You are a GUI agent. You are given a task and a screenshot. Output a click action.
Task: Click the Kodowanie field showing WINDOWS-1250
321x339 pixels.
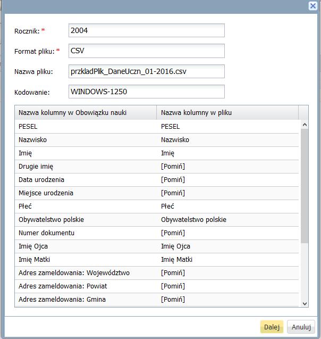[147, 92]
